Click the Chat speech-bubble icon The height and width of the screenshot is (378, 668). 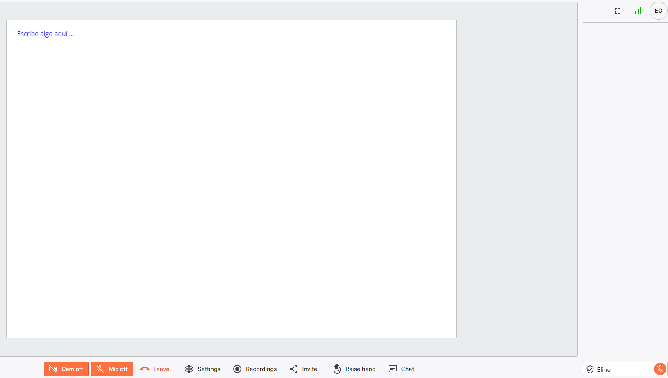coord(393,369)
